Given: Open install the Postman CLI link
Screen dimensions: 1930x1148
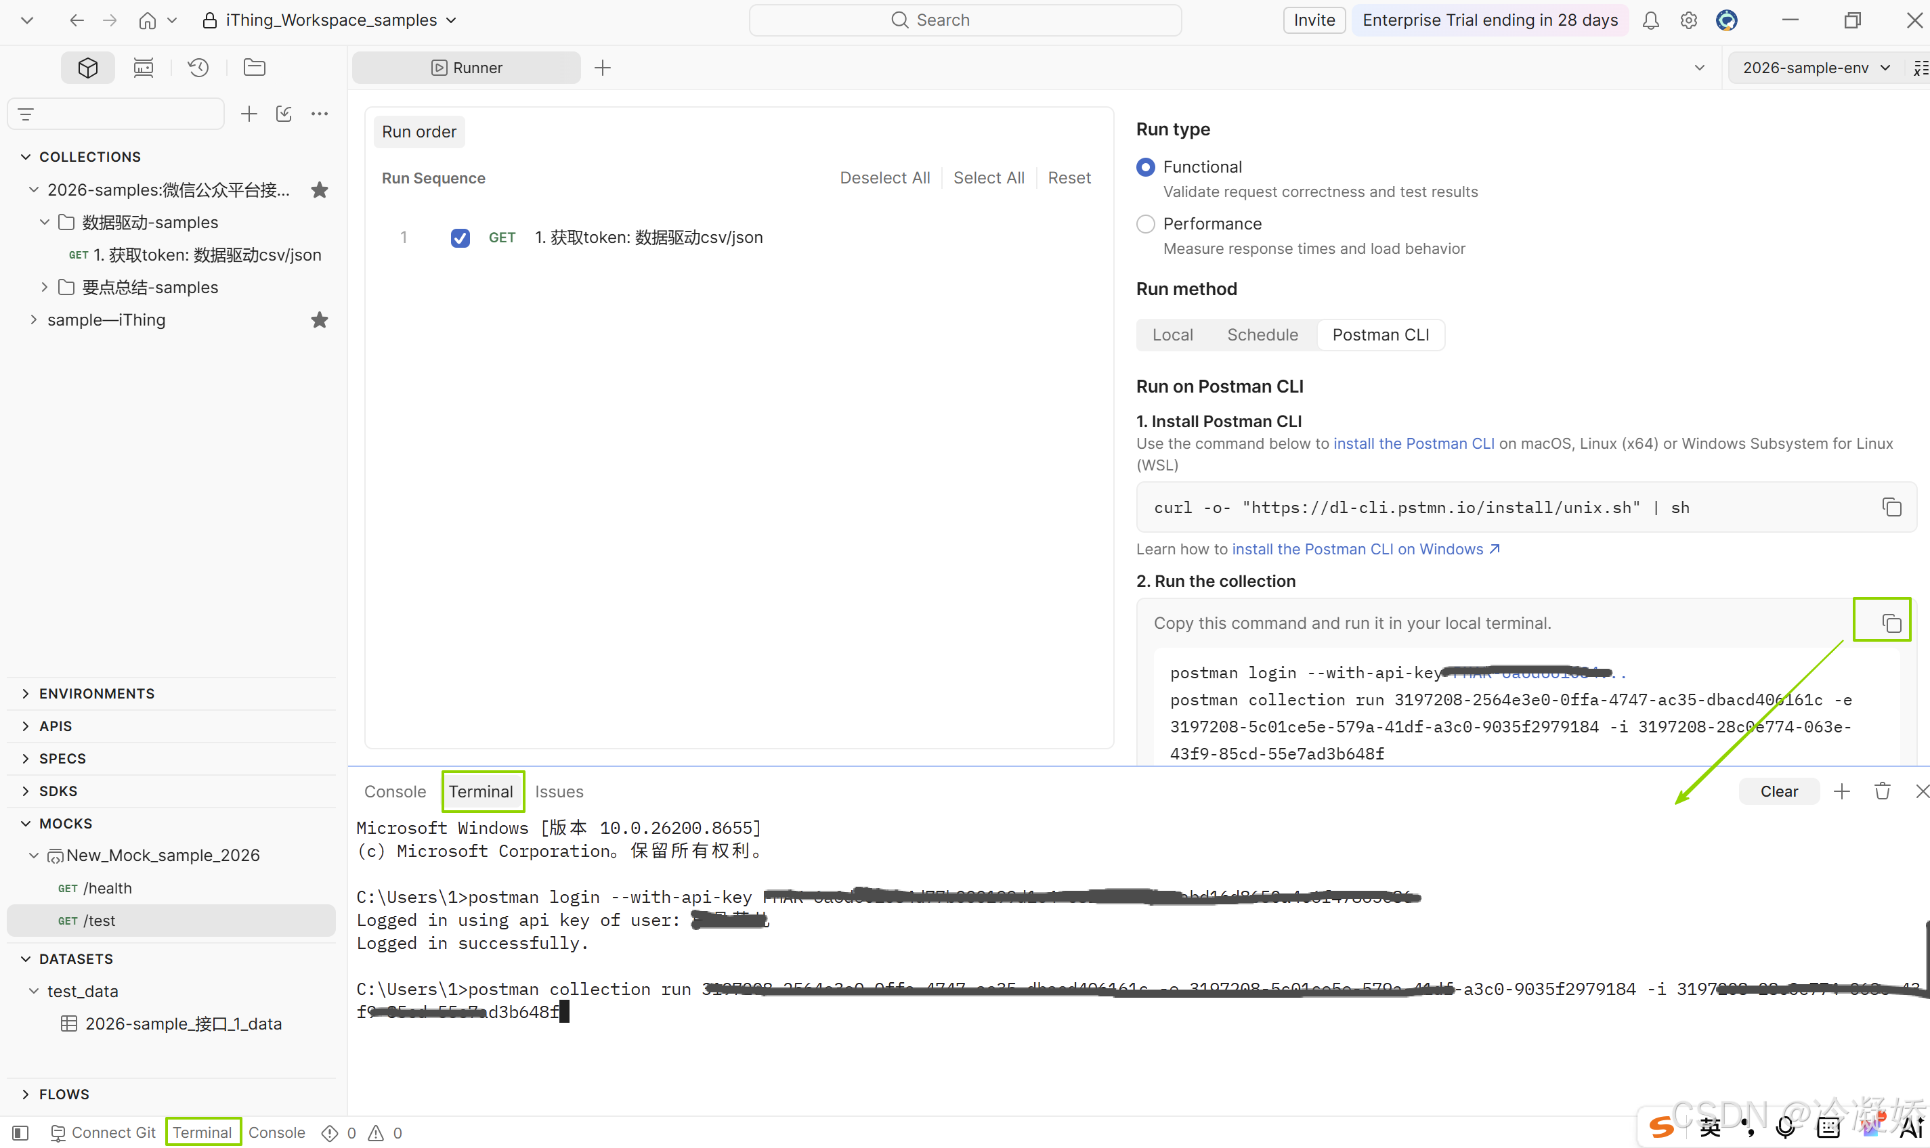Looking at the screenshot, I should (1414, 444).
